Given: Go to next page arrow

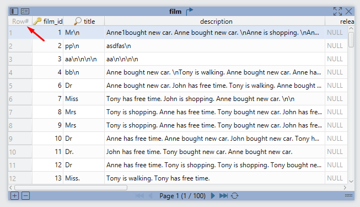Looking at the screenshot, I should tap(213, 196).
